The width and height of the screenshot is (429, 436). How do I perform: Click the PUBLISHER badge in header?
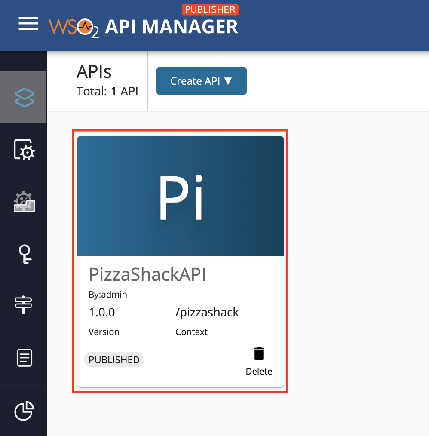click(x=210, y=9)
